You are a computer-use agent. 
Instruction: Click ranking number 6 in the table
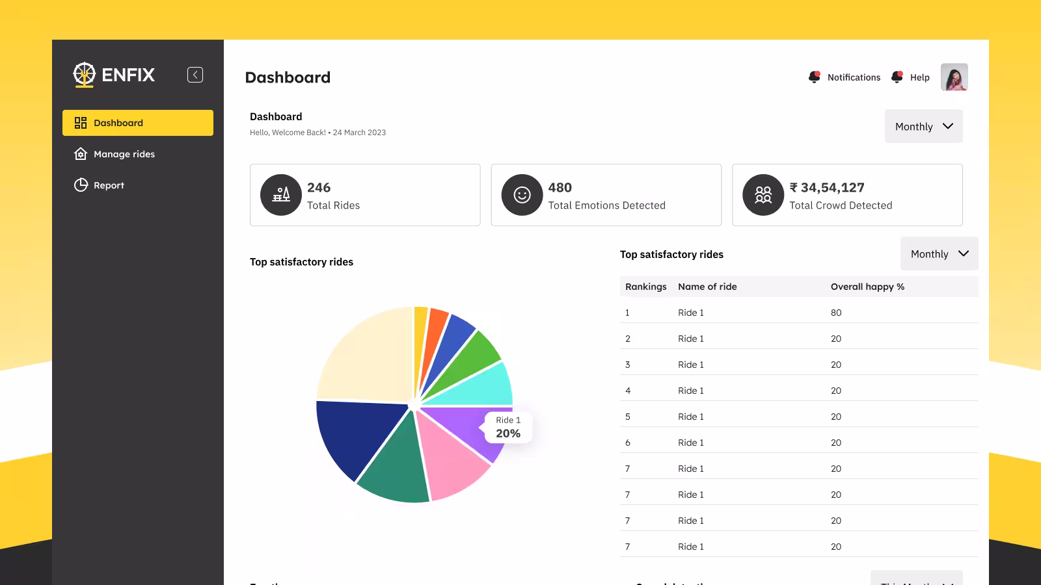coord(628,443)
